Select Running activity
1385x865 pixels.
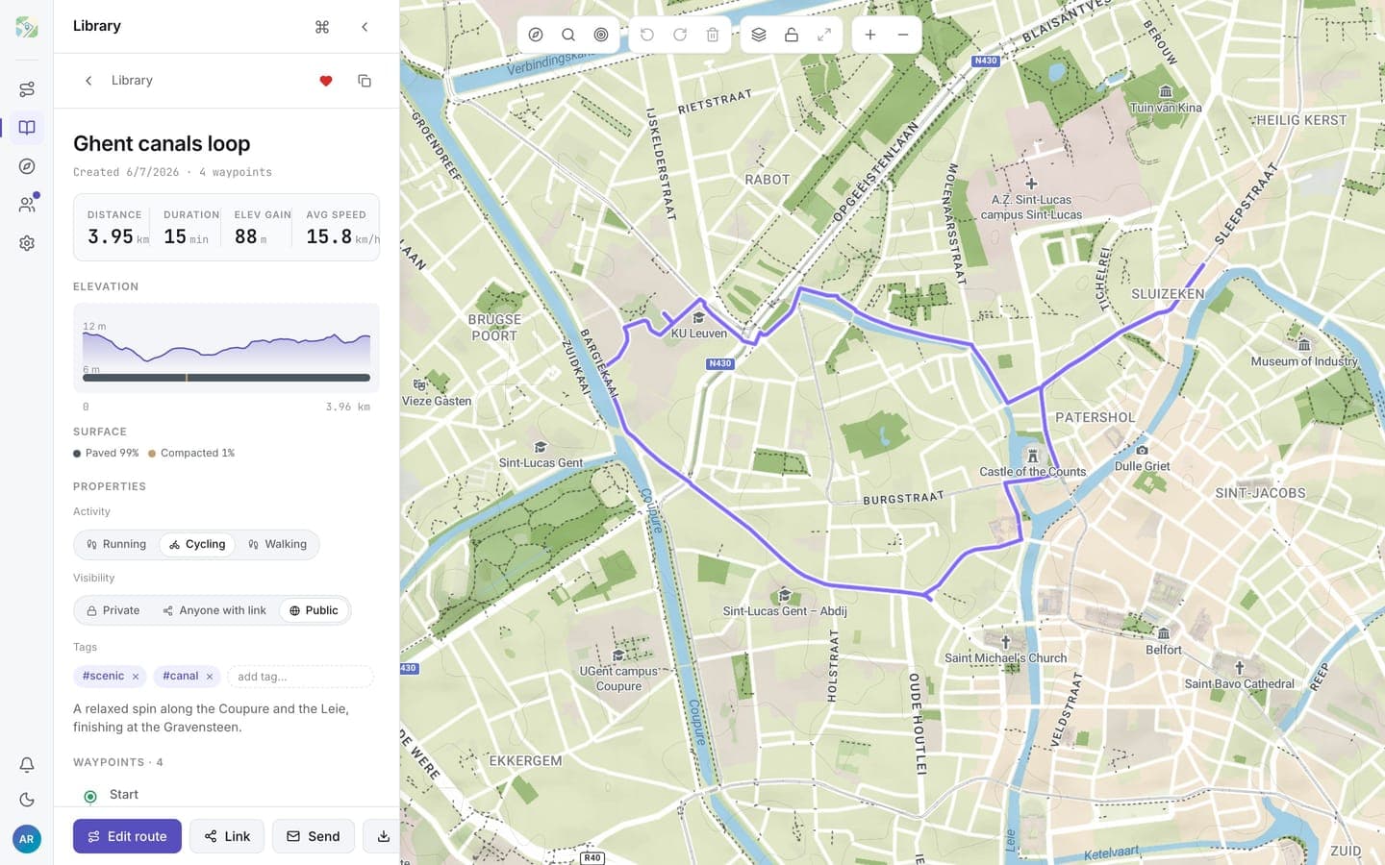(116, 544)
